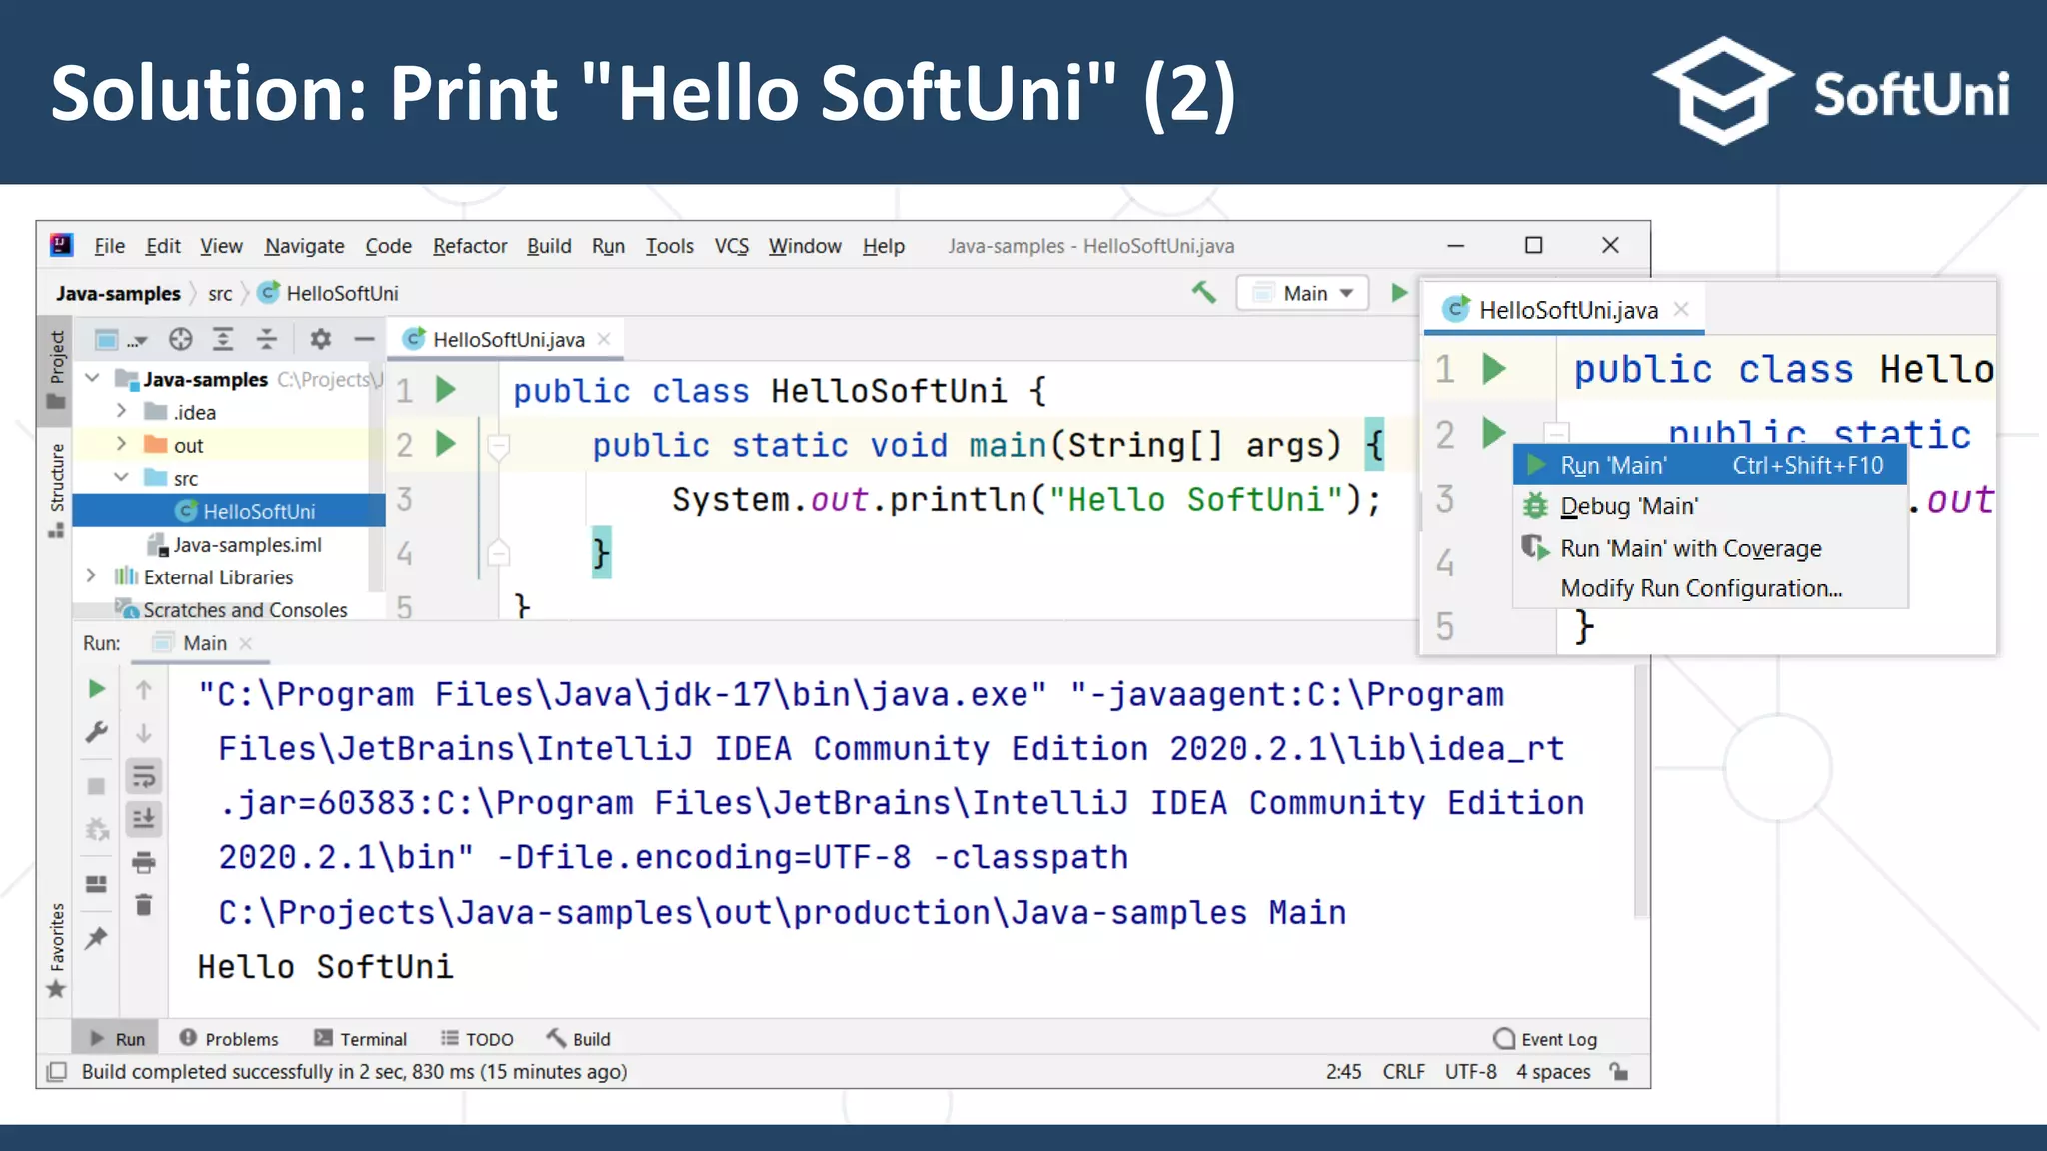Click Clear All trash icon in Run console
This screenshot has height=1151, width=2047.
[x=144, y=905]
